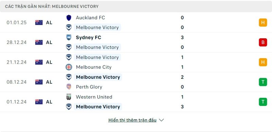Click the Sydney FC team crest icon
The height and width of the screenshot is (132, 272).
pyautogui.click(x=69, y=38)
